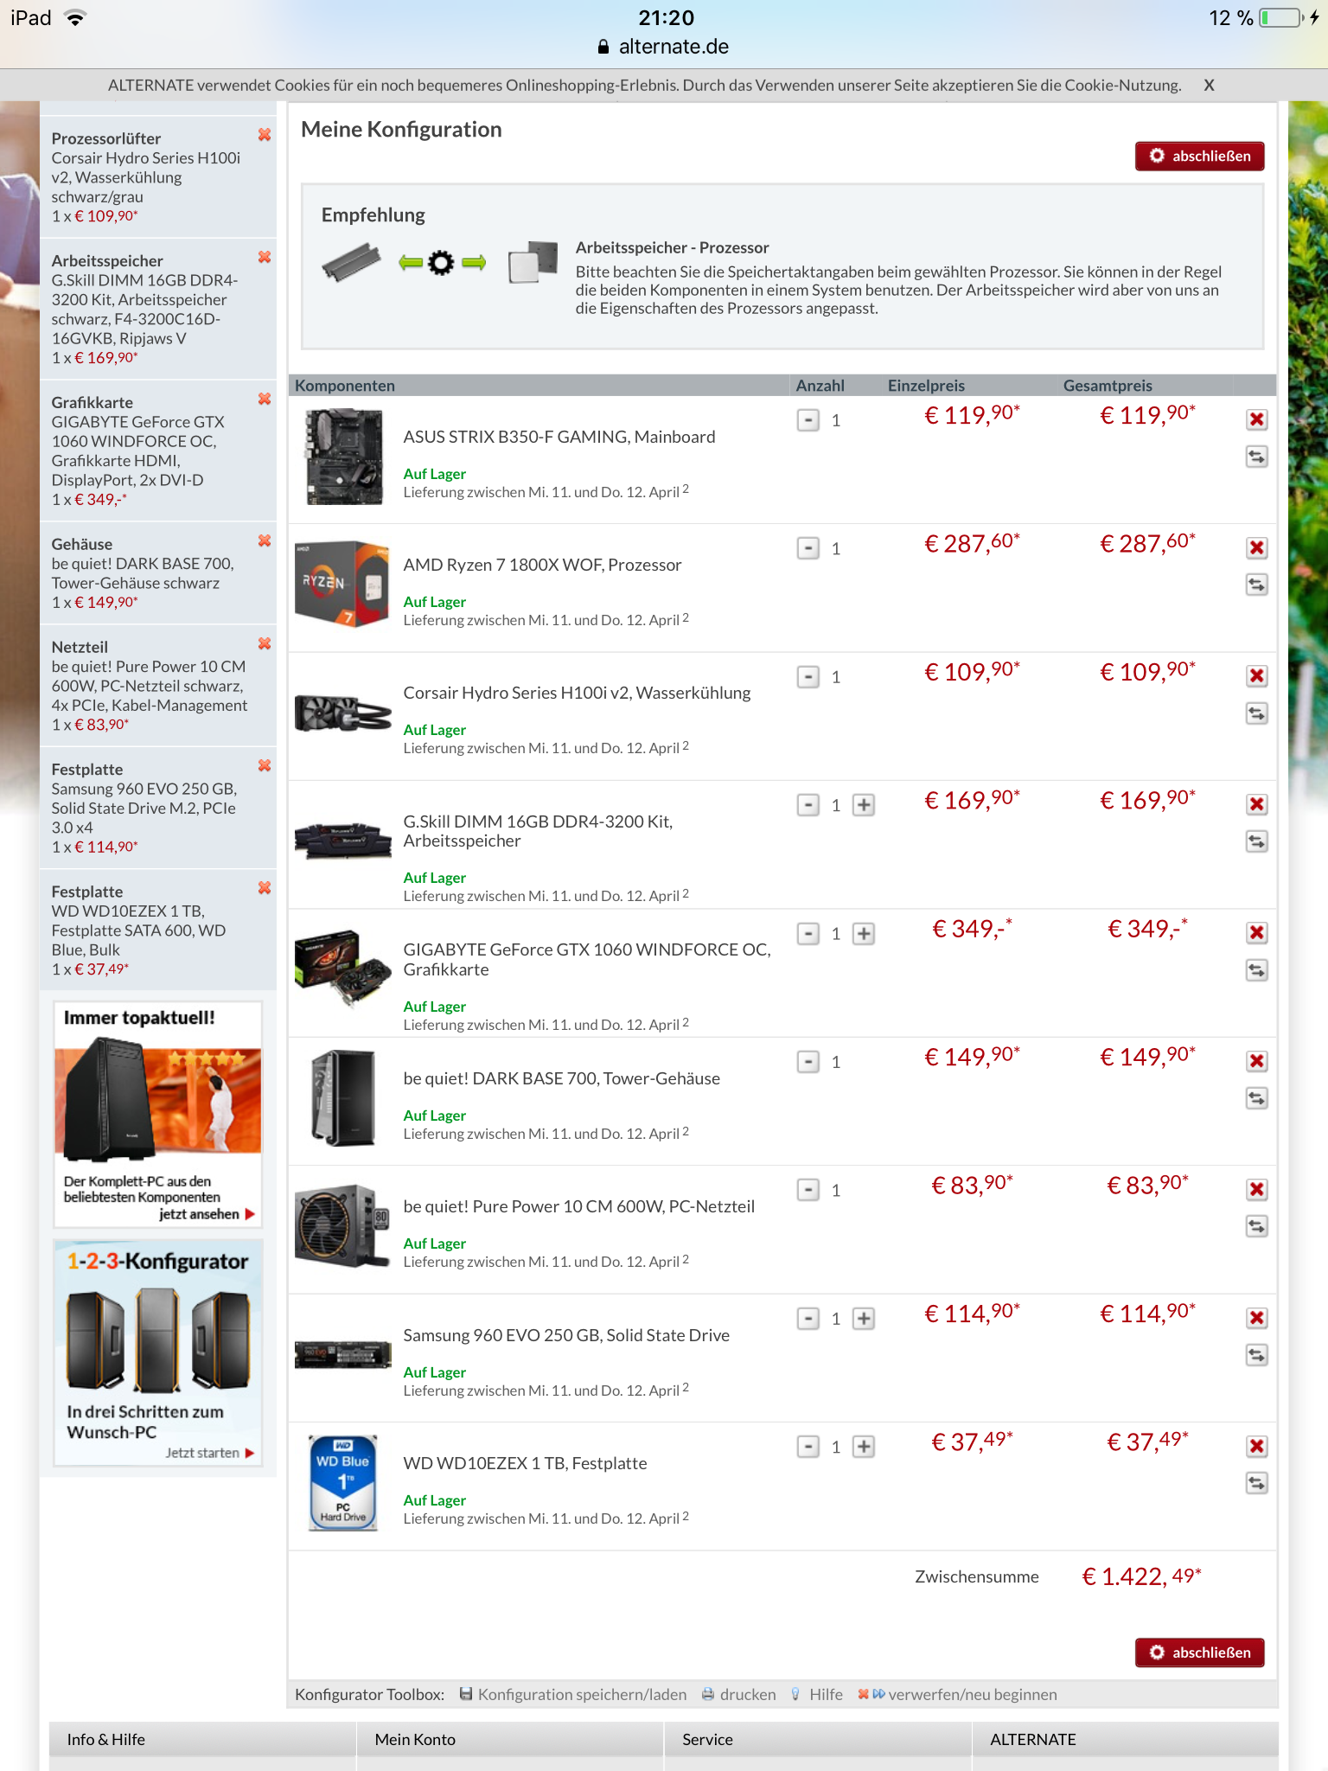The width and height of the screenshot is (1328, 1771).
Task: Tap the Wi-Fi icon in status bar
Action: [x=76, y=18]
